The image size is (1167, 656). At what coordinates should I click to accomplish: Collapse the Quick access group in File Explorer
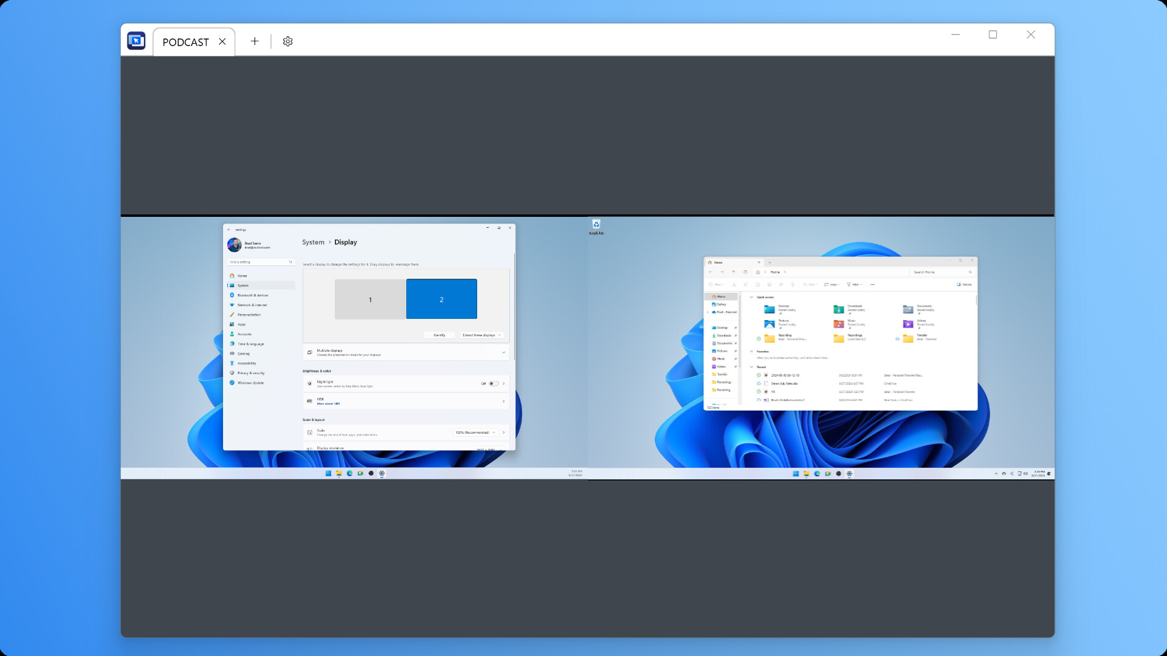[x=751, y=297]
